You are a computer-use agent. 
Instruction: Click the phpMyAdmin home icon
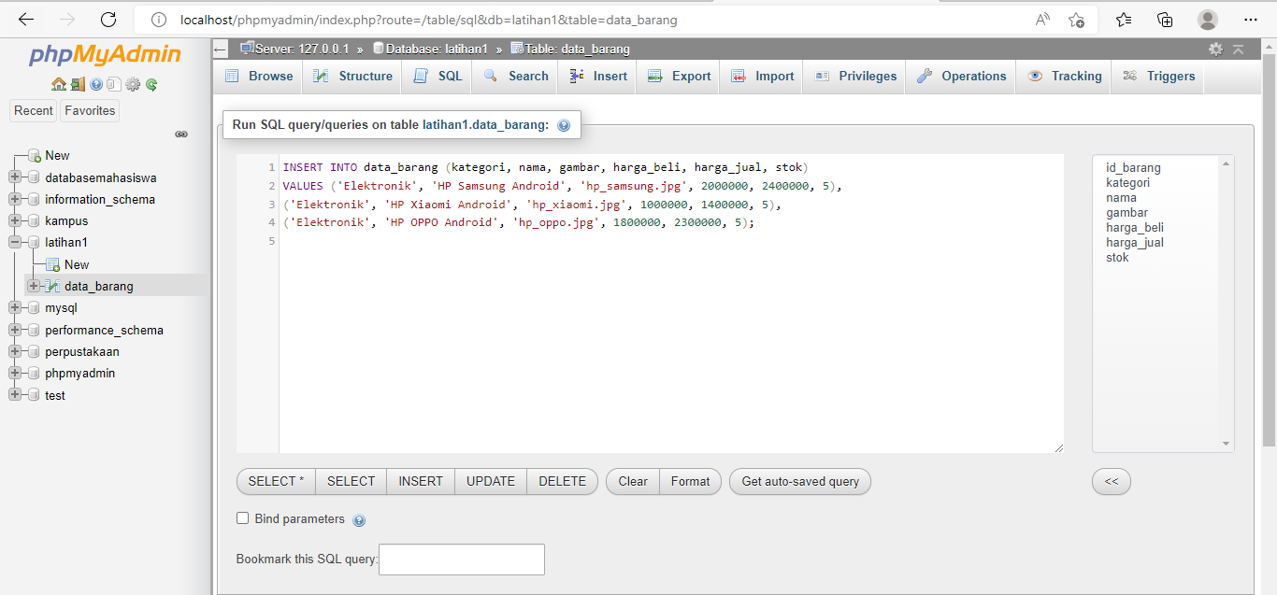tap(58, 84)
